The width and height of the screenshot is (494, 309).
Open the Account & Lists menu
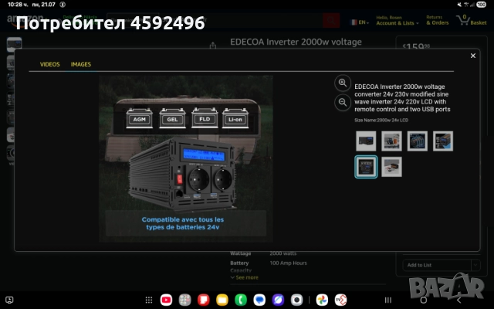coord(398,21)
